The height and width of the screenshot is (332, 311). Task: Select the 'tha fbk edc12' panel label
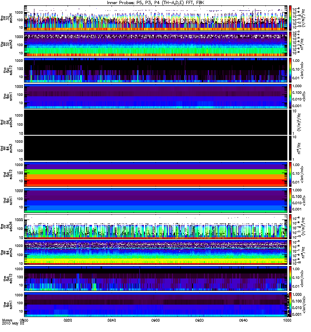pyautogui.click(x=8, y=70)
